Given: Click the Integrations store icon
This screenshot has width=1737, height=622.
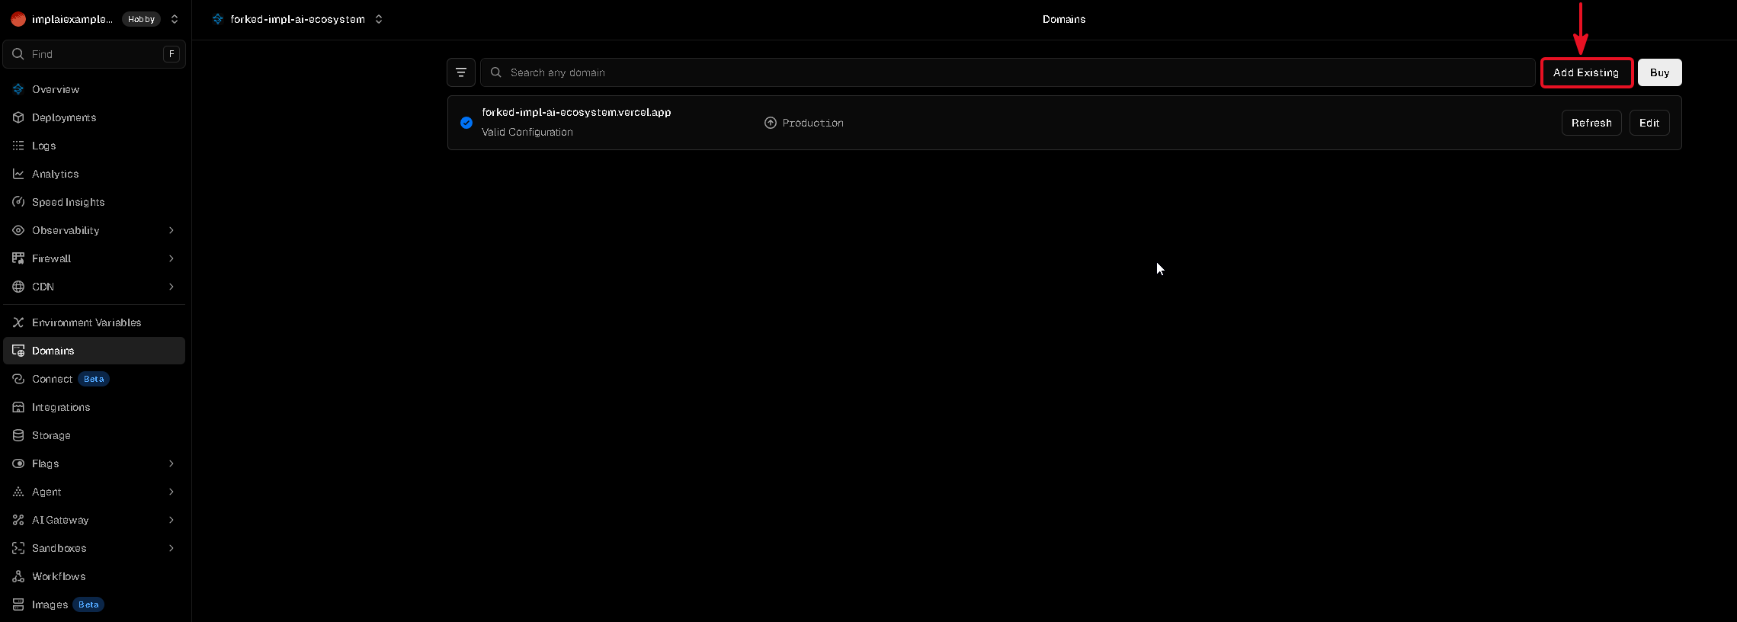Looking at the screenshot, I should 18,407.
